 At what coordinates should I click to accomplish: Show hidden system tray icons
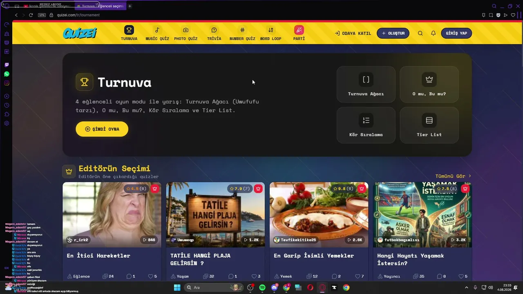click(467, 287)
